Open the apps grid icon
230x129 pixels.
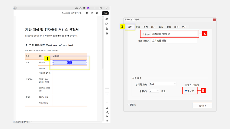(84, 8)
